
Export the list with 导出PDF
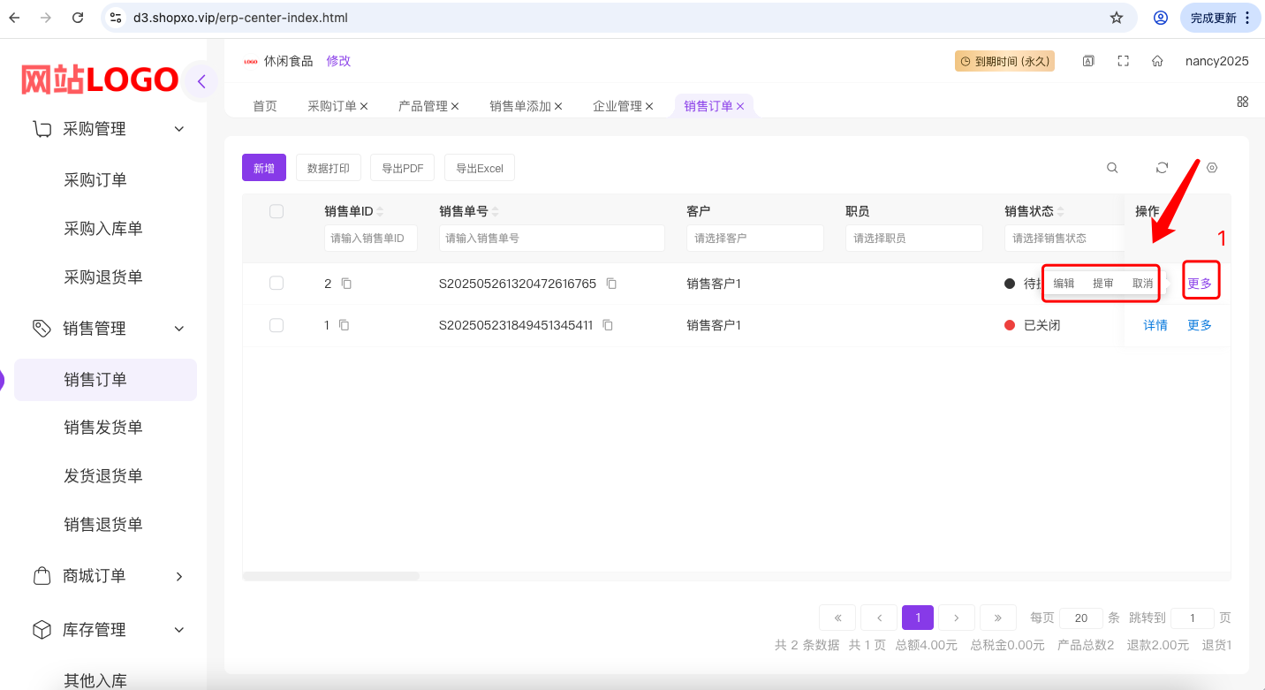pyautogui.click(x=403, y=168)
